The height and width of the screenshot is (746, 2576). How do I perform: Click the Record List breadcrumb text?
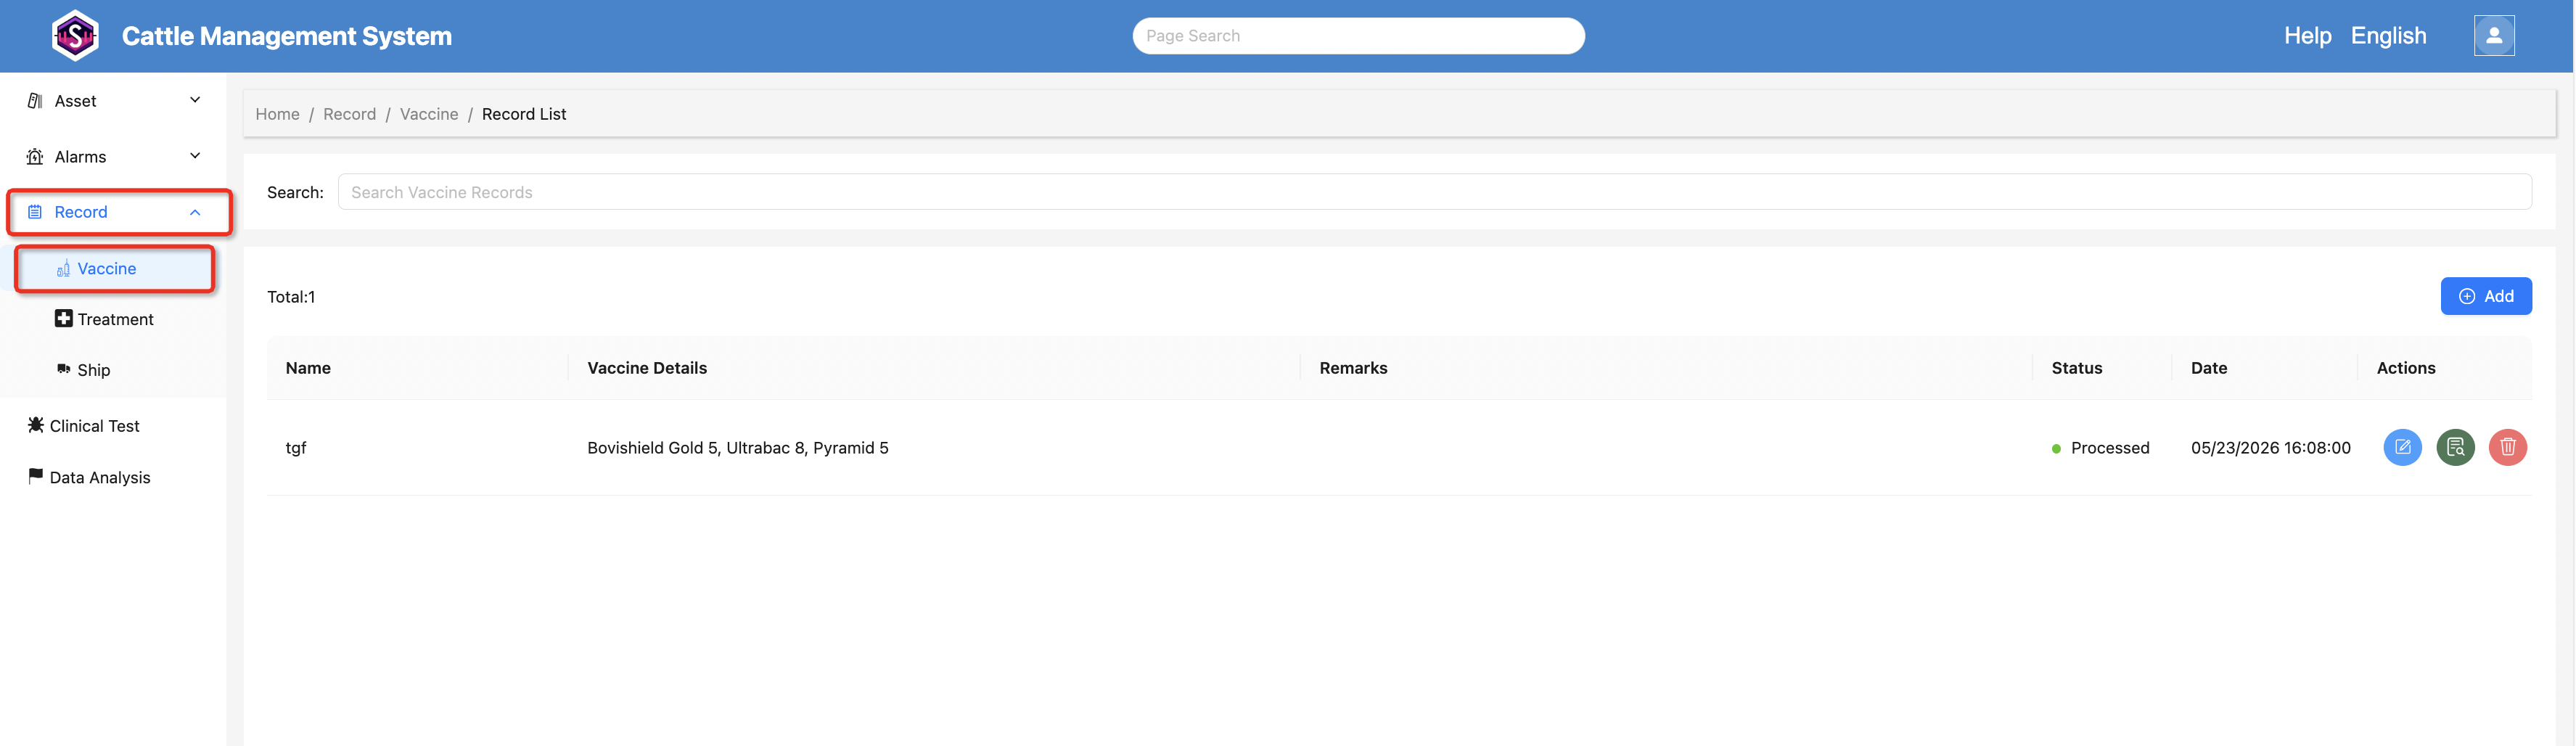[x=524, y=114]
